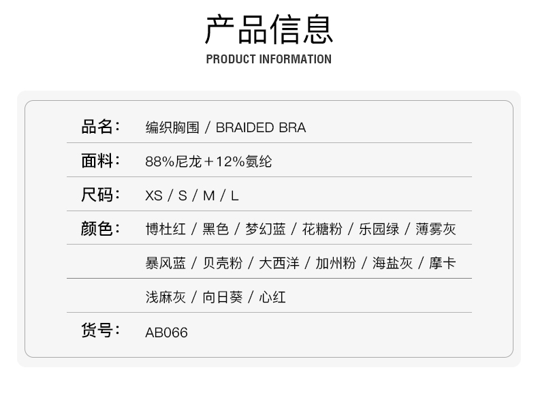
Task: Select the PRODUCT INFORMATION subtitle text
Action: coord(268,59)
